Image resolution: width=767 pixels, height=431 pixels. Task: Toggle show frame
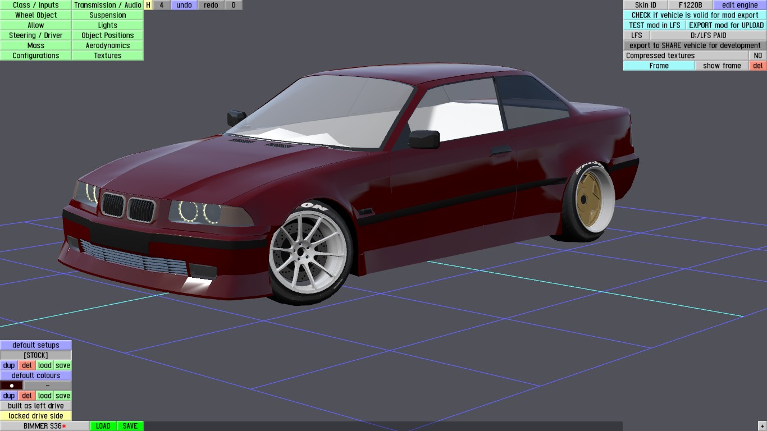[722, 66]
